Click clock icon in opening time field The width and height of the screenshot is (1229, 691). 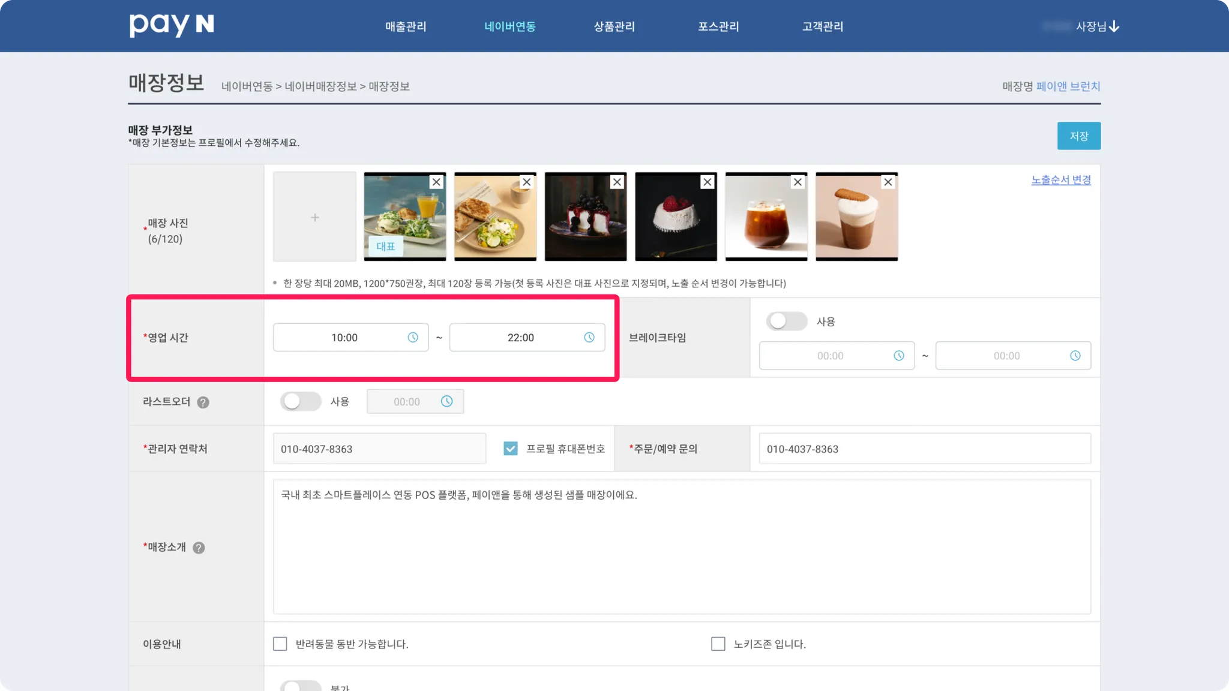[x=413, y=338]
